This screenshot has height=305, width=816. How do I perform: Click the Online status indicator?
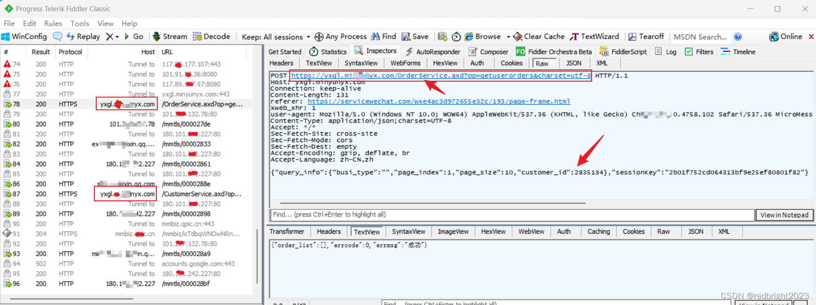click(785, 37)
